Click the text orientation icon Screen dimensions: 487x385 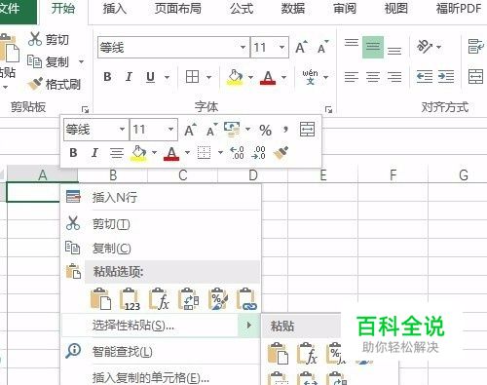[x=425, y=47]
